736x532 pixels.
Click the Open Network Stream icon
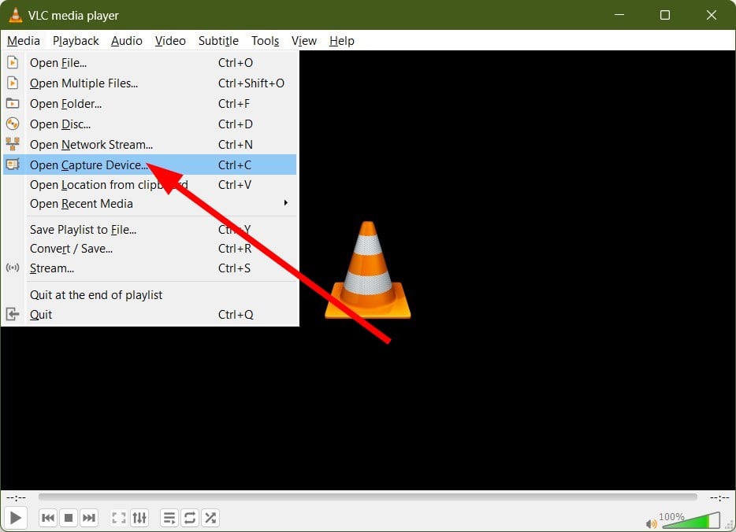[13, 144]
